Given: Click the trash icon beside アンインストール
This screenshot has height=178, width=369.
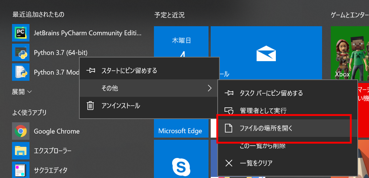Looking at the screenshot, I should click(x=90, y=106).
